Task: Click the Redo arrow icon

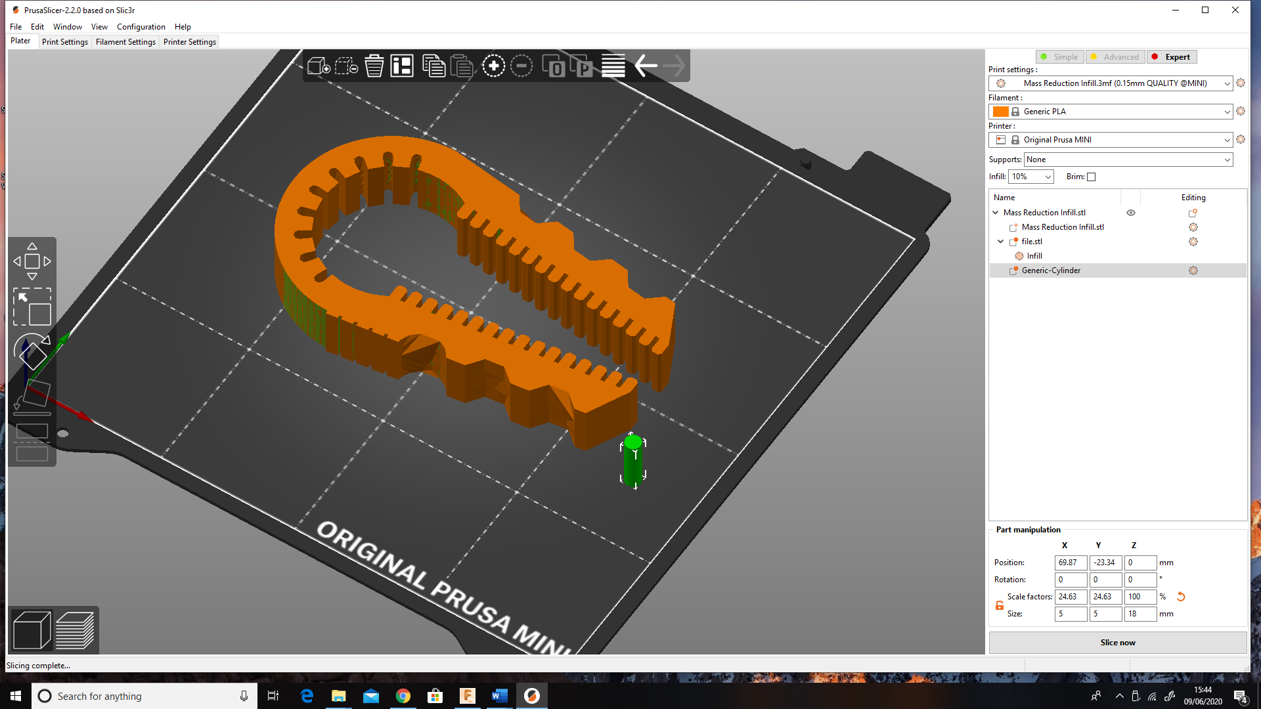Action: [675, 66]
